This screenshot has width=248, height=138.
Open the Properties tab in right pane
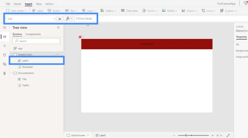(241, 37)
